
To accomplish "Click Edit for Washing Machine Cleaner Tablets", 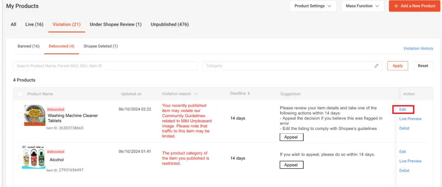I will coord(403,109).
